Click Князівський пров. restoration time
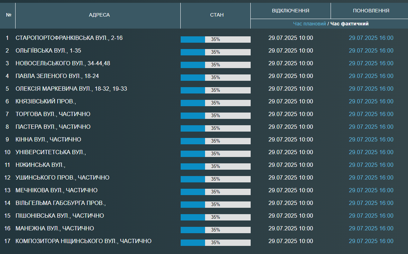This screenshot has width=408, height=254. [371, 101]
